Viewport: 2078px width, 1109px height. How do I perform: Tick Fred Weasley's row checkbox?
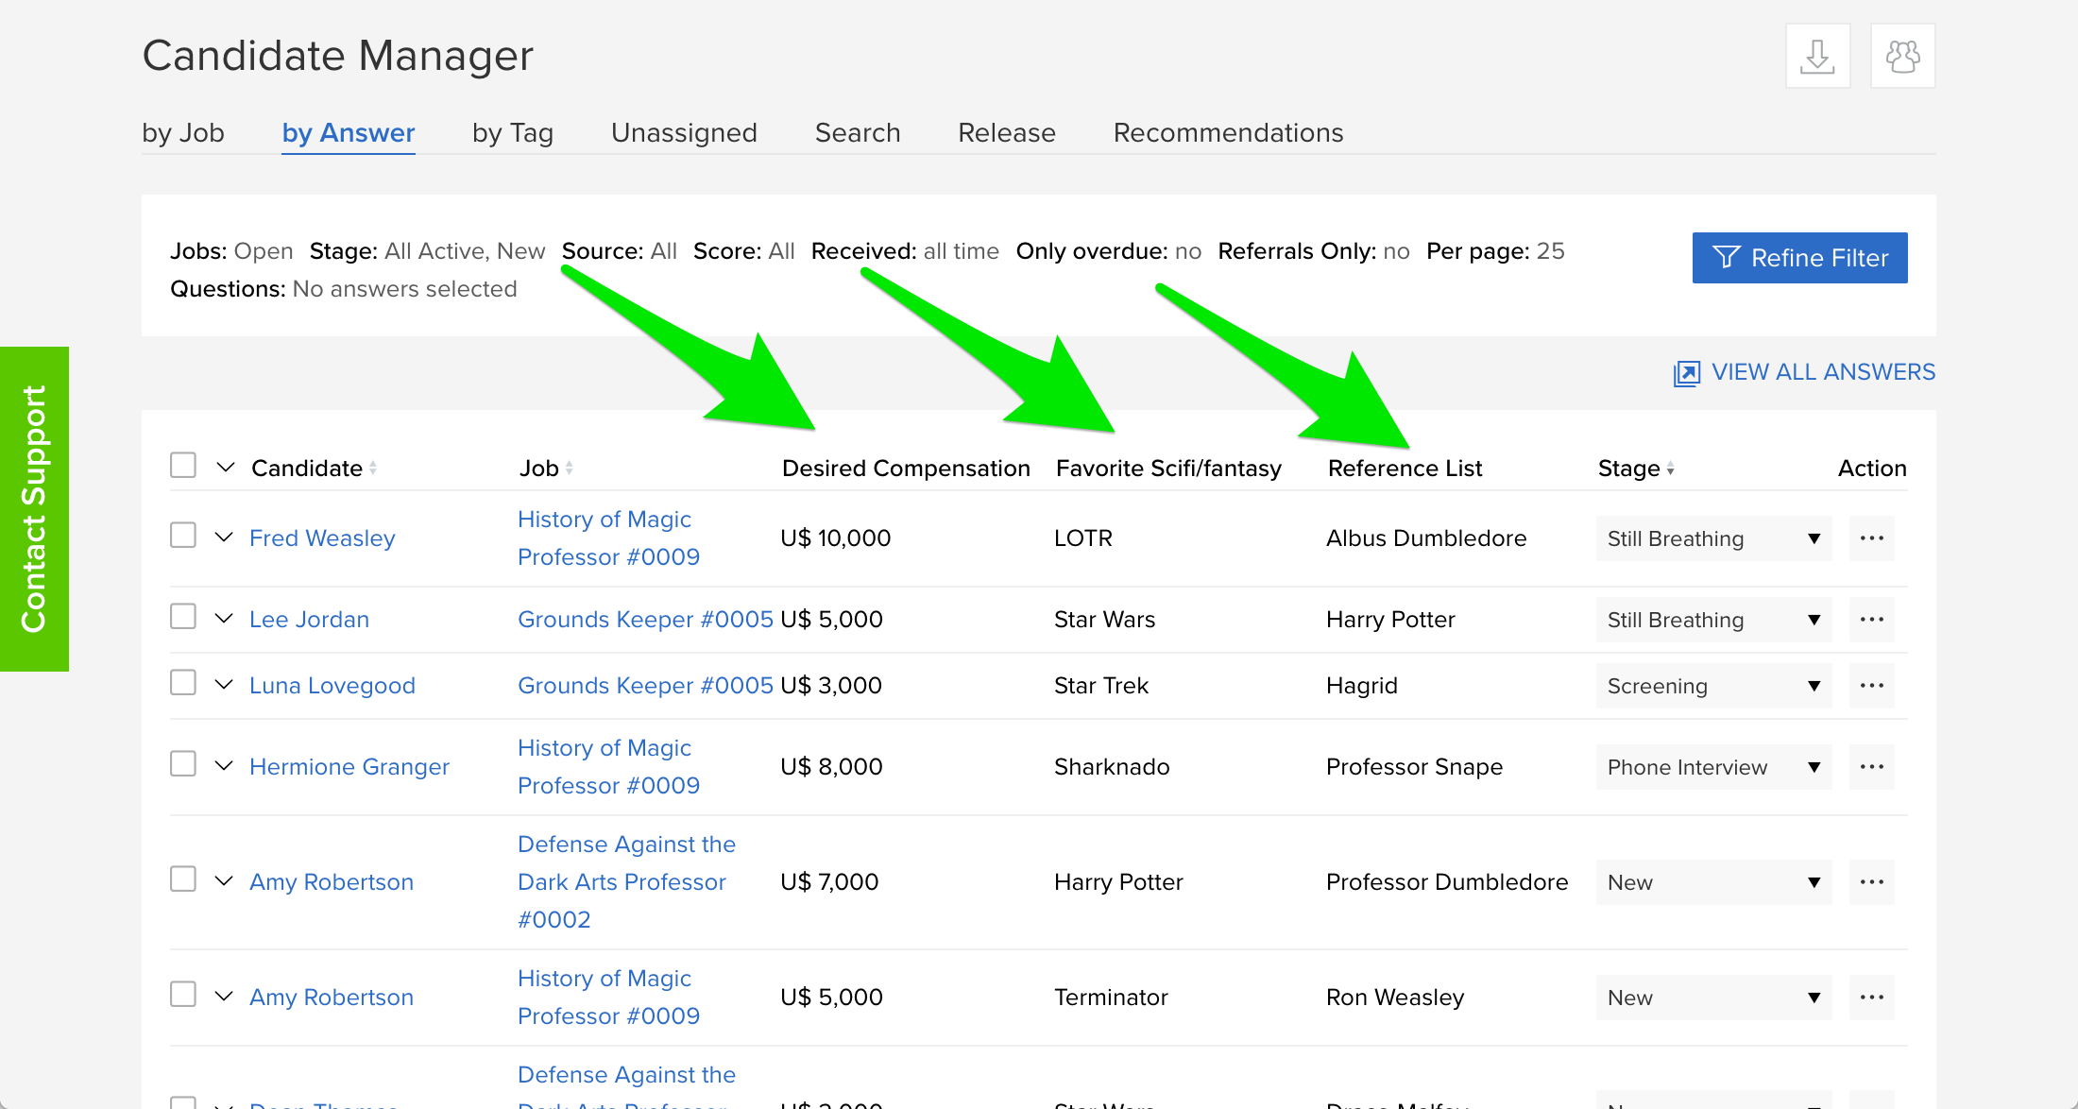coord(183,536)
